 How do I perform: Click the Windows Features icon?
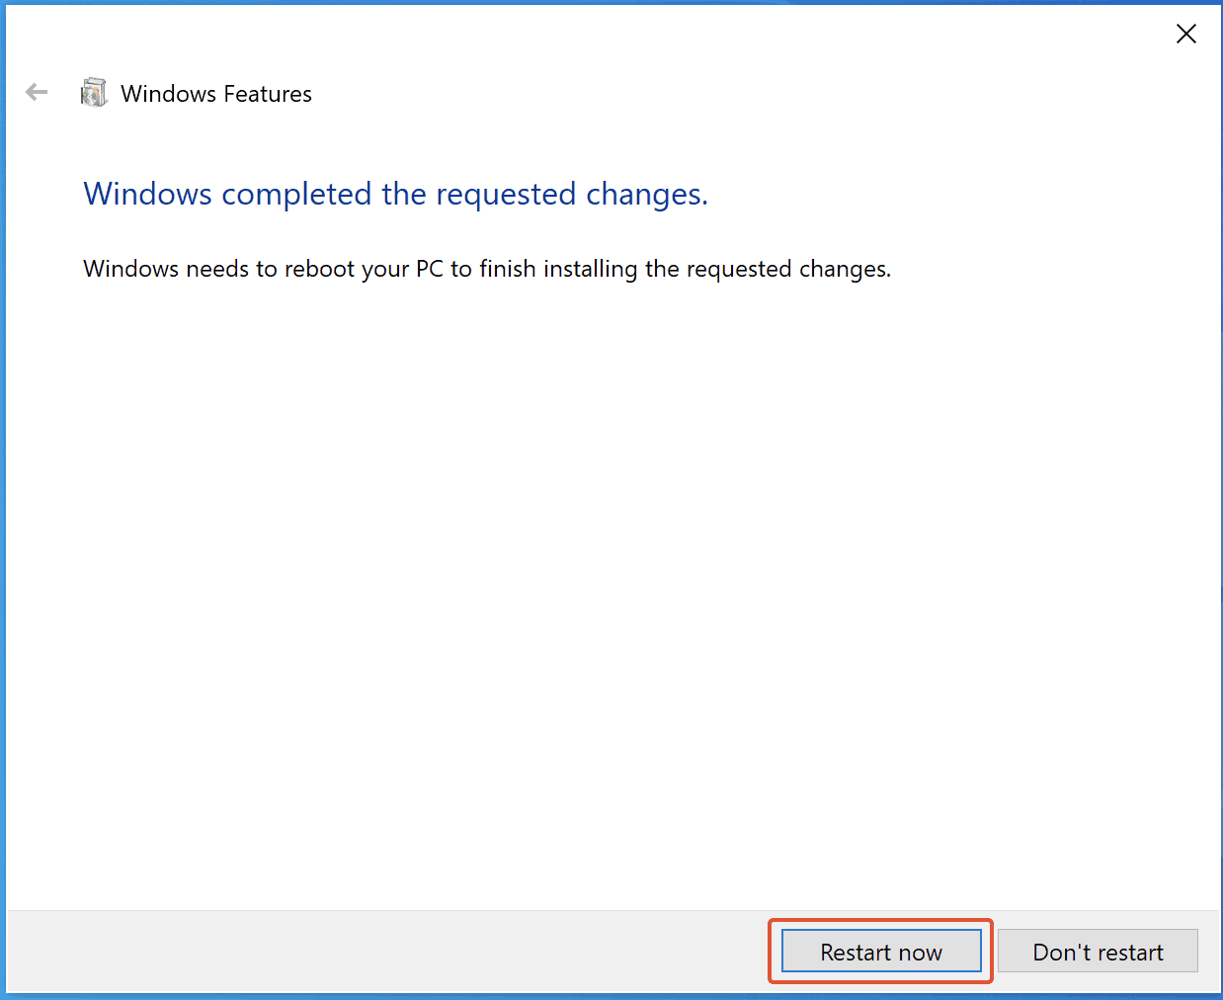tap(94, 93)
